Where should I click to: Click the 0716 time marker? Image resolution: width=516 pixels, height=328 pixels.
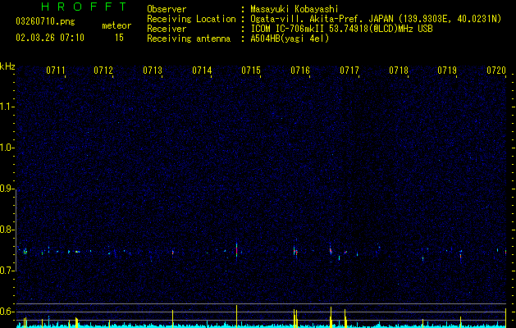point(300,70)
